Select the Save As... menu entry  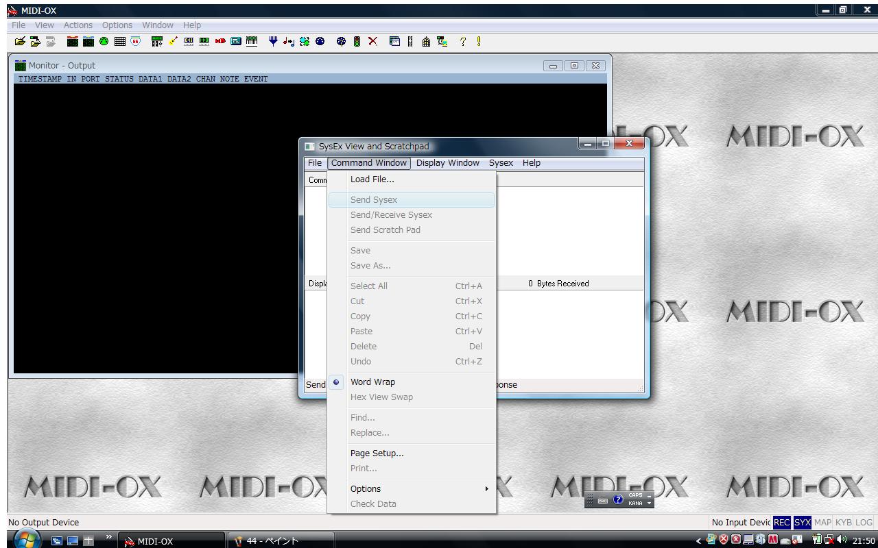click(x=412, y=266)
